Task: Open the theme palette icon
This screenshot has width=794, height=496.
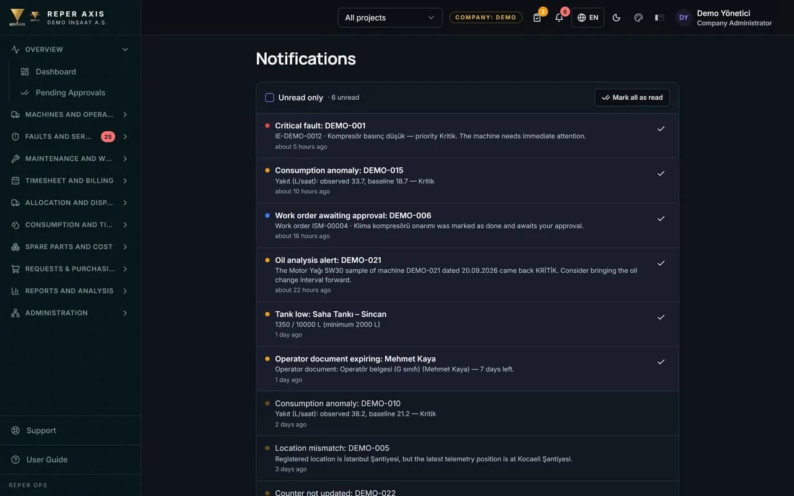Action: (x=638, y=17)
